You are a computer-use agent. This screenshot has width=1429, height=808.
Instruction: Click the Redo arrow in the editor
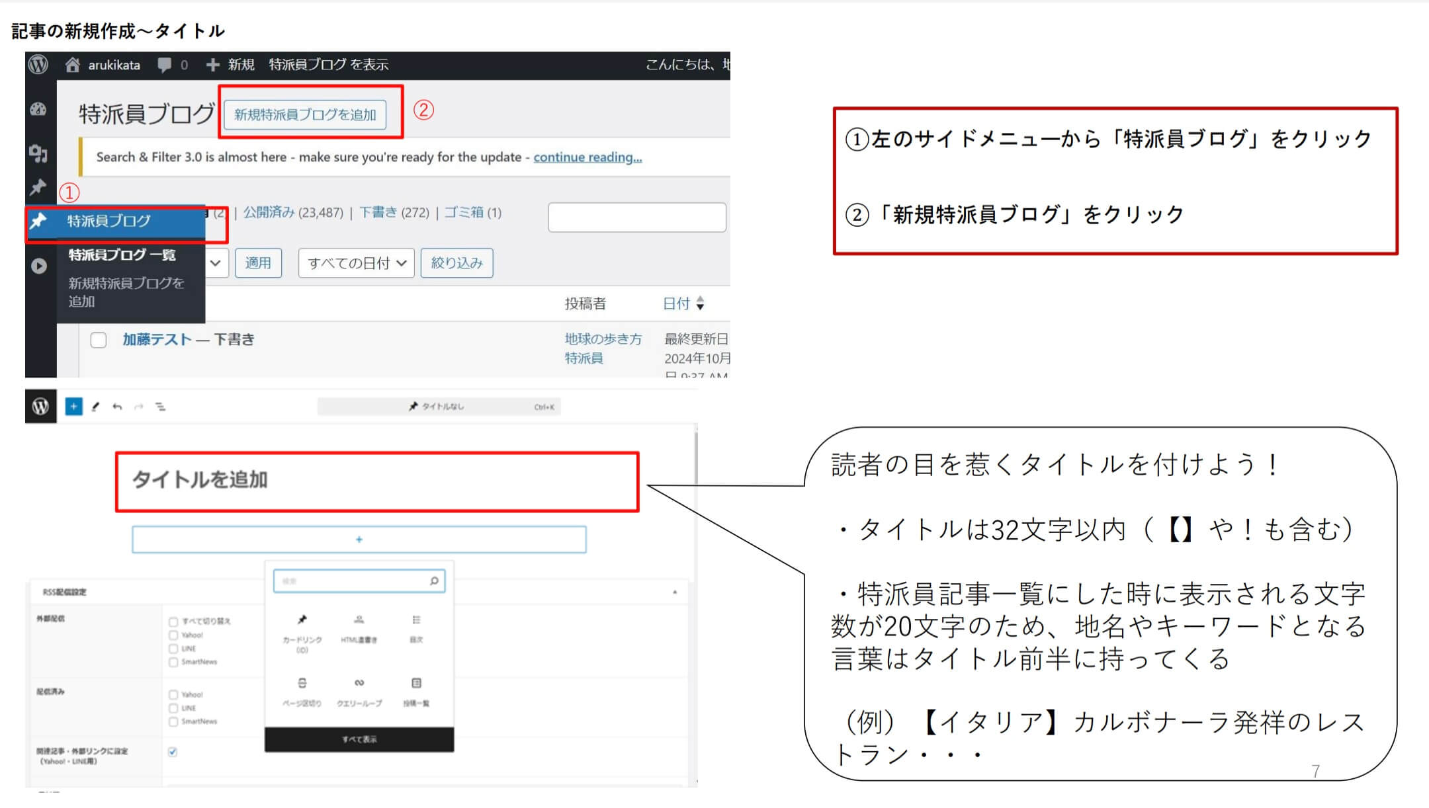tap(138, 407)
